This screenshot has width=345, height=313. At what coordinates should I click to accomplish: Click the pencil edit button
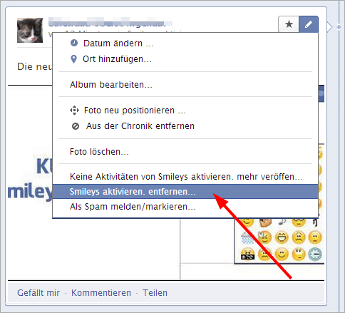(309, 24)
